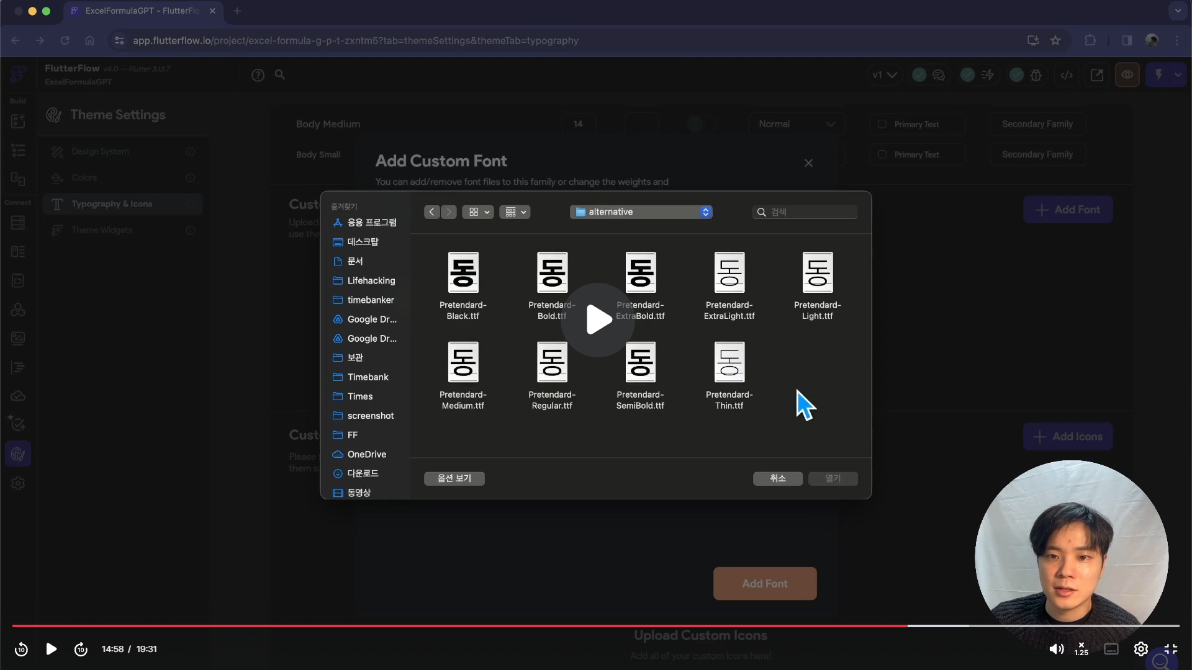1192x670 pixels.
Task: Select Pretendard-SemiBold.ttf font file
Action: tap(640, 376)
